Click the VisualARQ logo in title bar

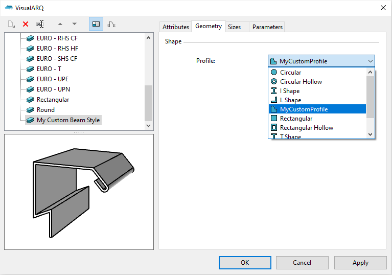[9, 8]
